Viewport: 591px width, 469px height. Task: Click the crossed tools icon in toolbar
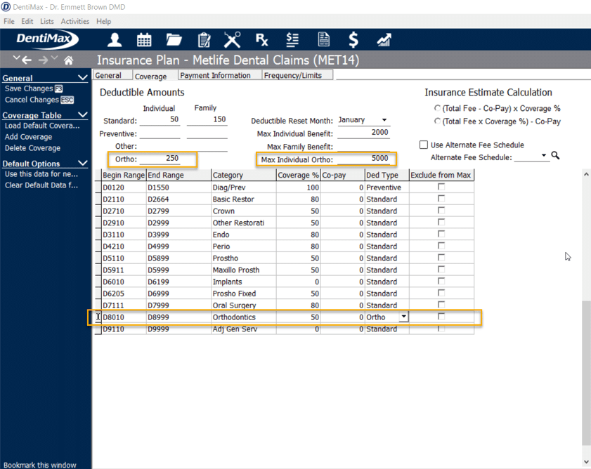pos(233,40)
